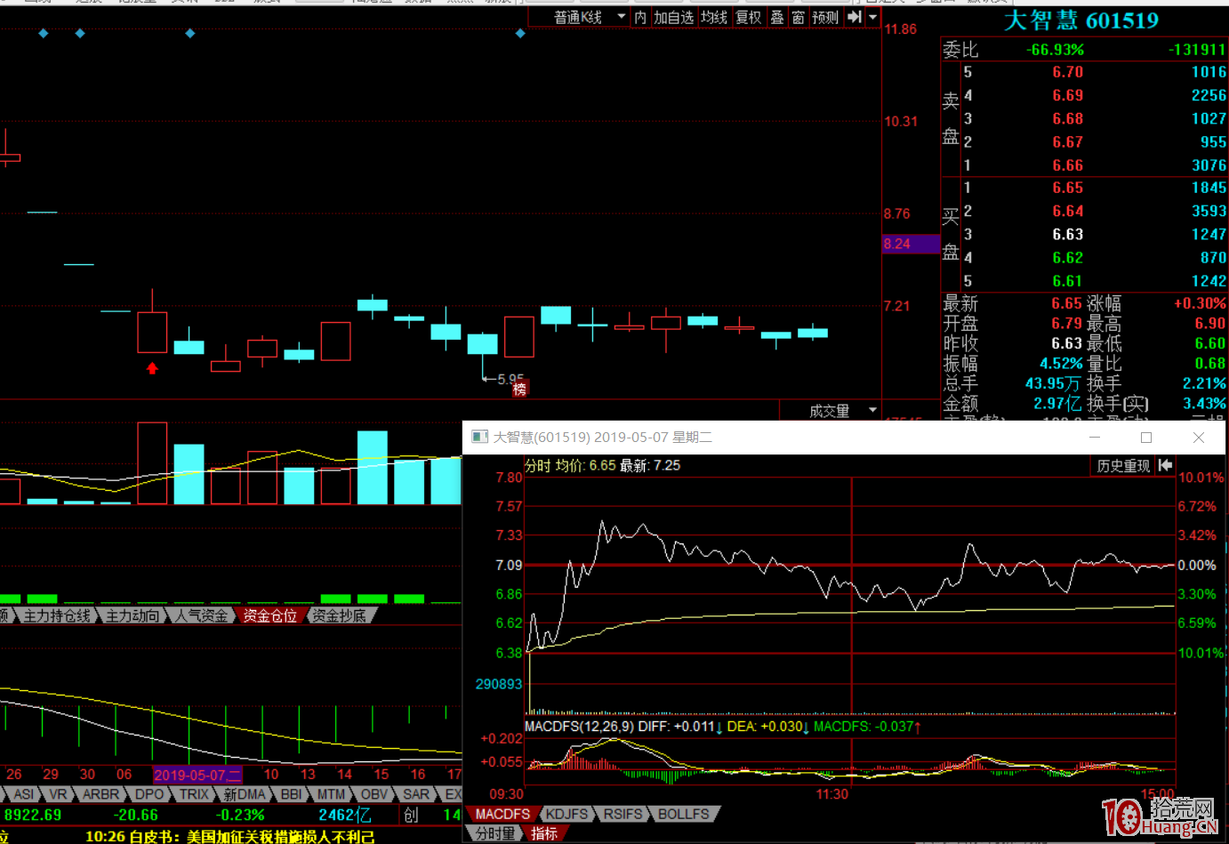Viewport: 1229px width, 844px height.
Task: Click the 总手 value 43.95万
Action: tap(1053, 383)
